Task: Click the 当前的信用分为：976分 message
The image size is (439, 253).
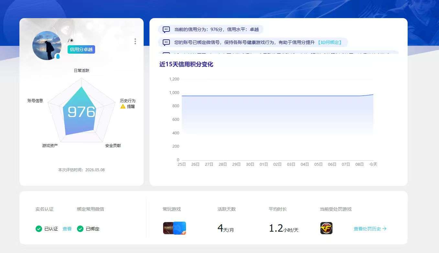Action: pos(216,29)
